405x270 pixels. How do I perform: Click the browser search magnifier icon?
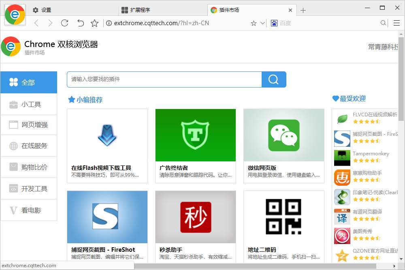[x=384, y=23]
